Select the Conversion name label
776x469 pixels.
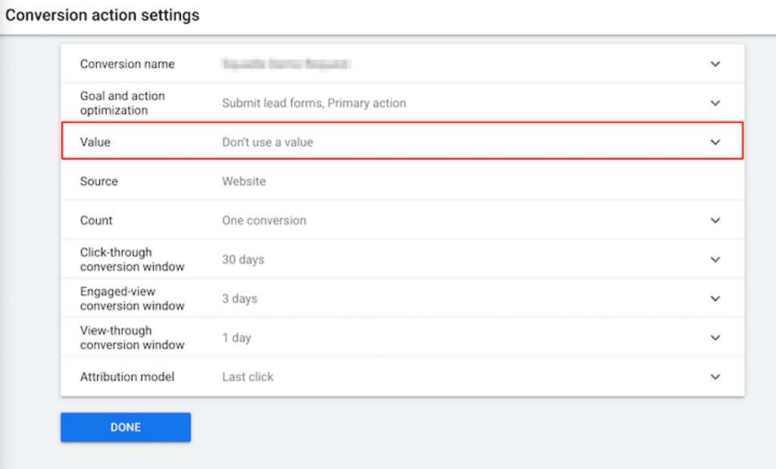(127, 64)
